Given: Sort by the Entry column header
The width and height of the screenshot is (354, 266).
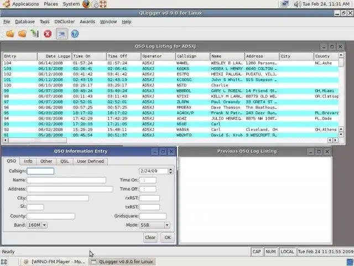Looking at the screenshot, I should pyautogui.click(x=20, y=56).
